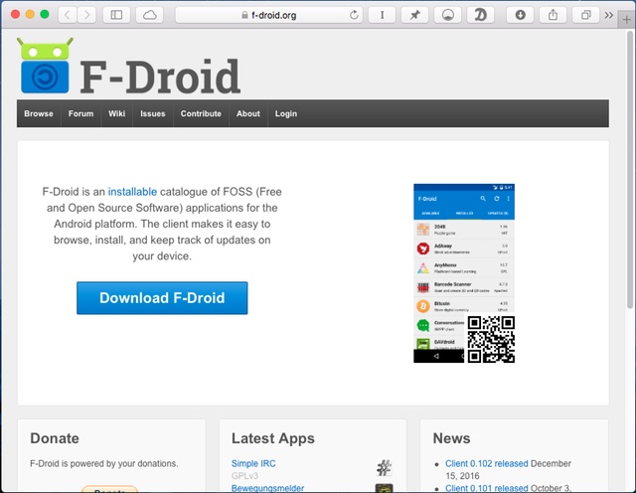The width and height of the screenshot is (636, 493).
Task: Go back with the Safari back arrow
Action: (68, 15)
